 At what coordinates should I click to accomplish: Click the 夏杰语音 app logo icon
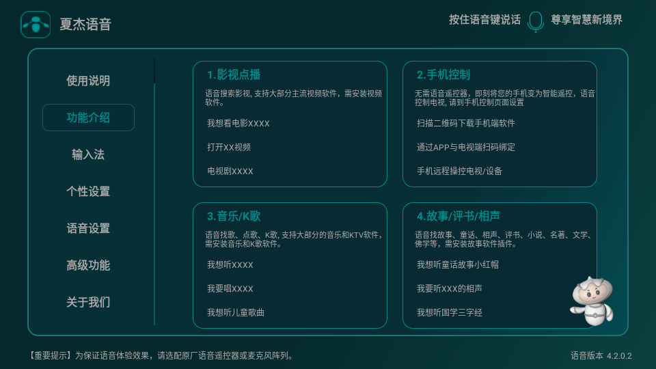pyautogui.click(x=36, y=25)
